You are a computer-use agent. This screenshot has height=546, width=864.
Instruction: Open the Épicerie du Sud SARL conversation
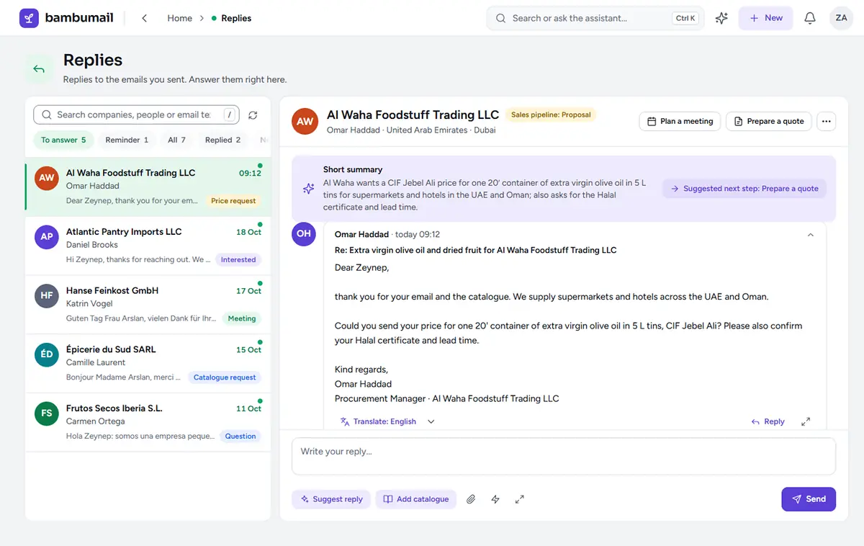click(148, 363)
